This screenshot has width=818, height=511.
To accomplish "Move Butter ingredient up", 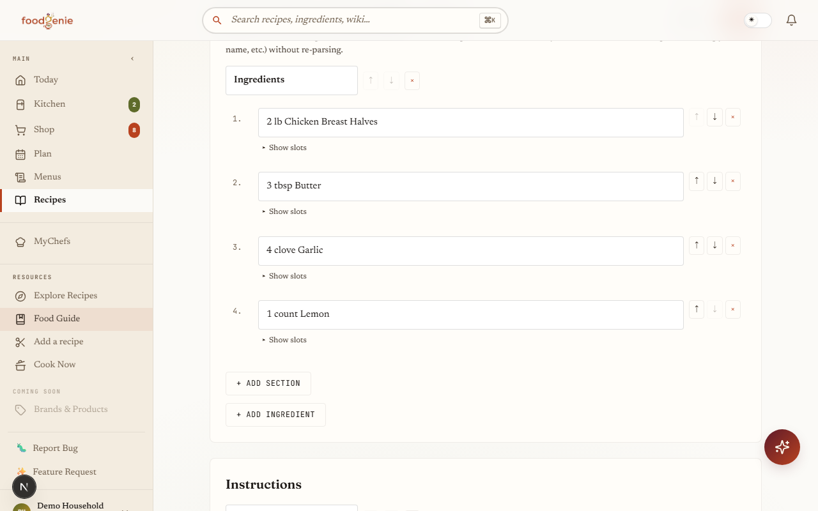I will (697, 181).
